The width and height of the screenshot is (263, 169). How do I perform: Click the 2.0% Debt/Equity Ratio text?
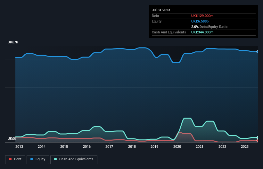(209, 27)
